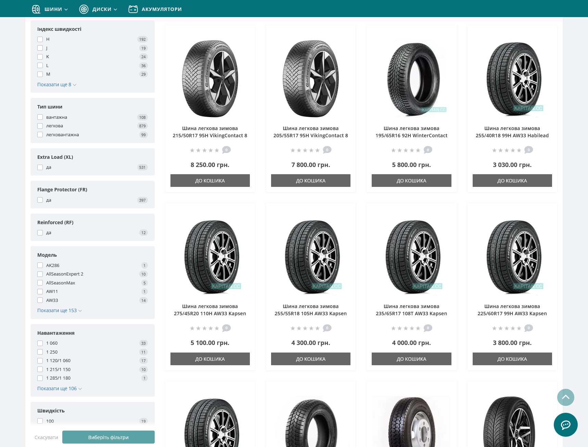Screen dimensions: 588x447
Task: Open reviews bubble for 255/40R18 AW33 Habilead
Action: tap(528, 150)
